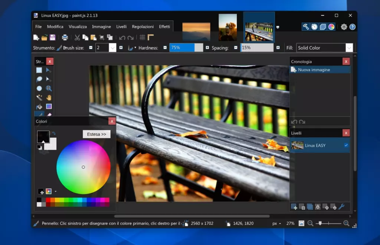Toggle the Layers window button

tap(323, 27)
